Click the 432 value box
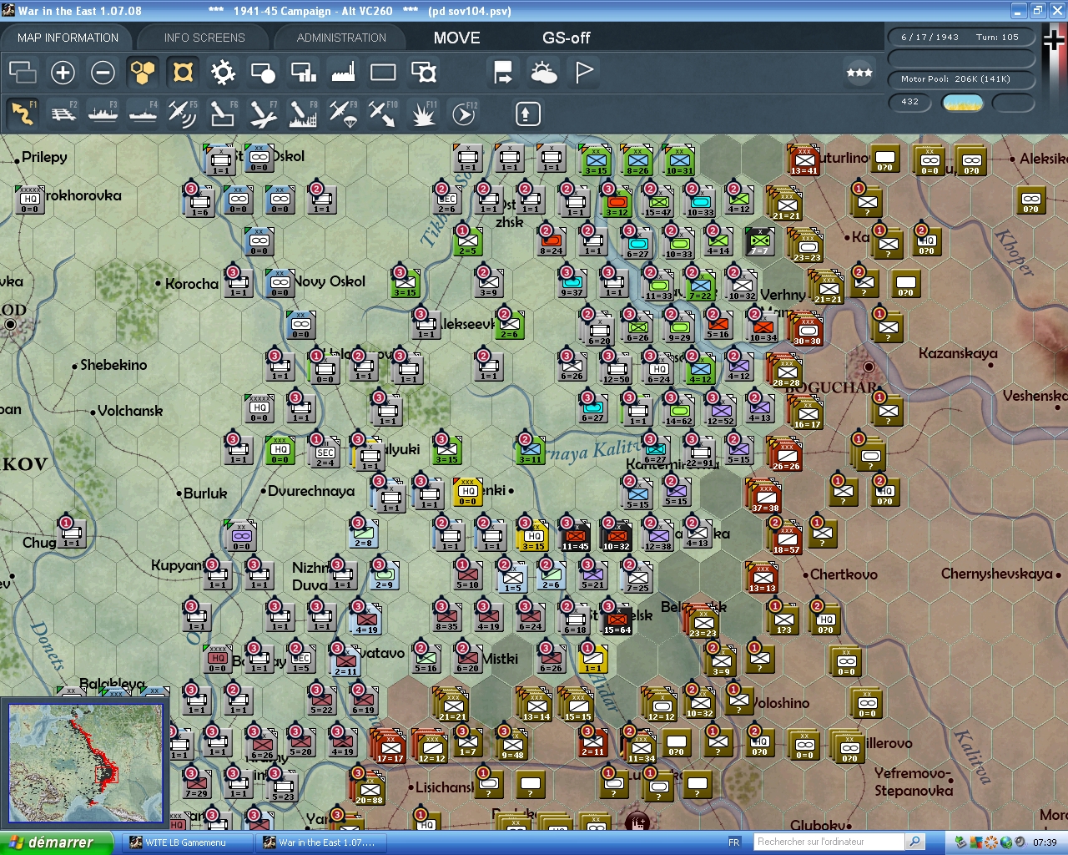 point(910,102)
